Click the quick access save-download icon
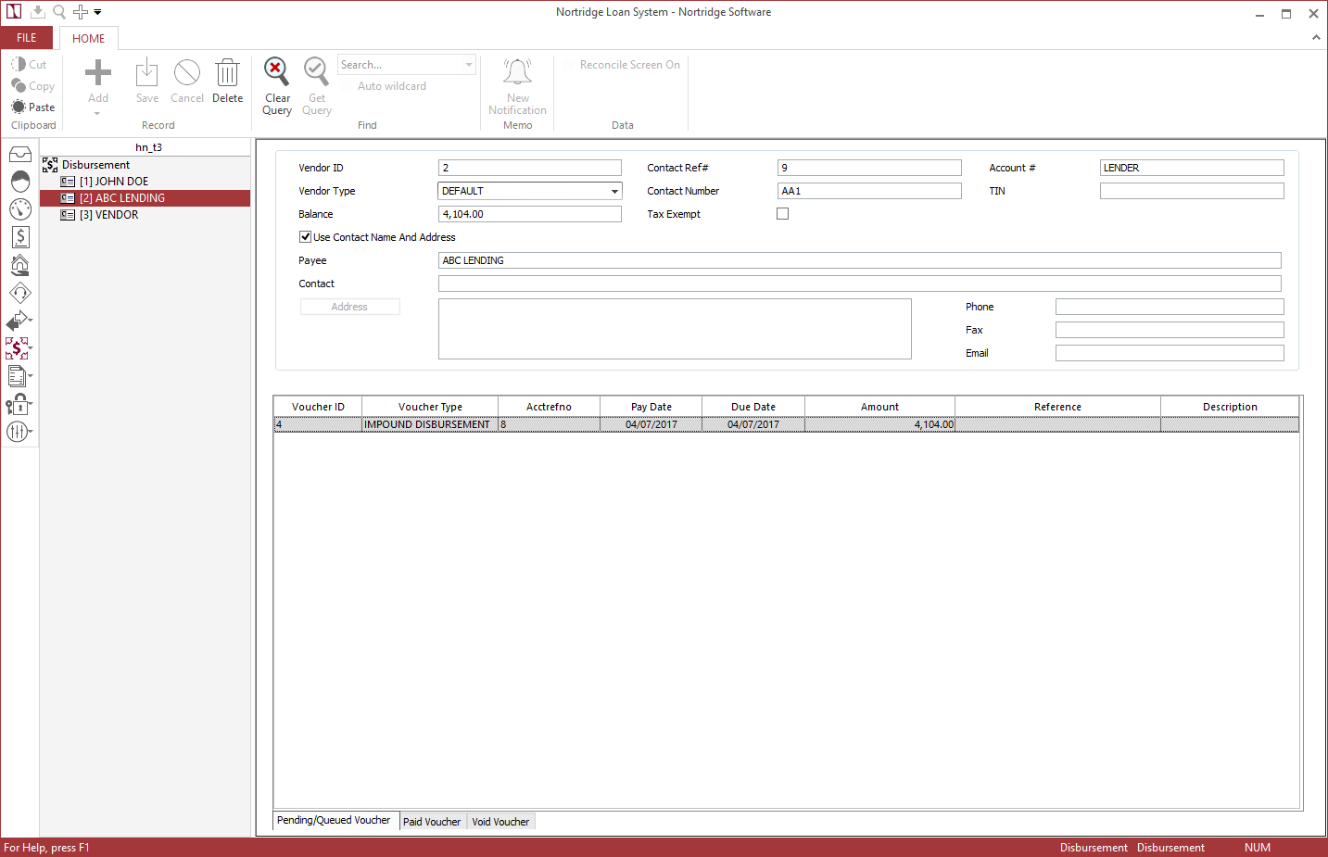Image resolution: width=1328 pixels, height=857 pixels. (x=38, y=12)
